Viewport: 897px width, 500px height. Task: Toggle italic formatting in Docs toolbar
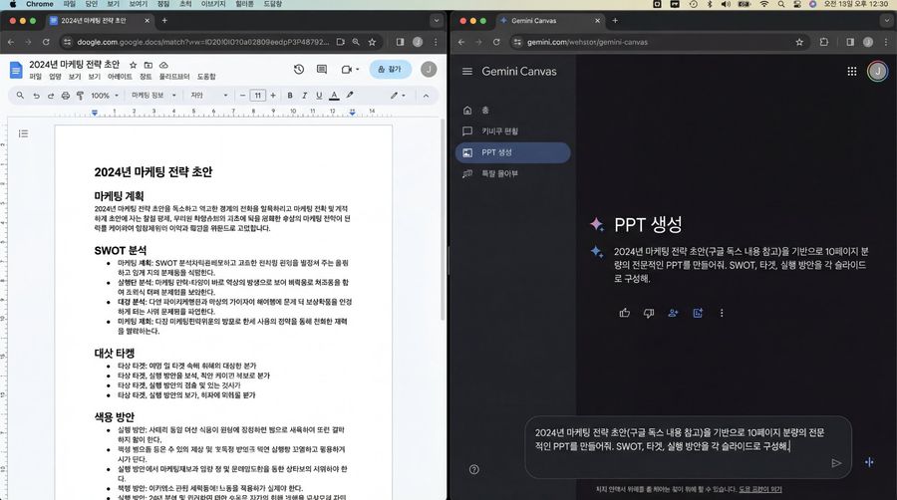point(305,96)
